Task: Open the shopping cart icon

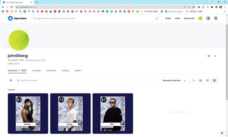Action: pos(216,18)
